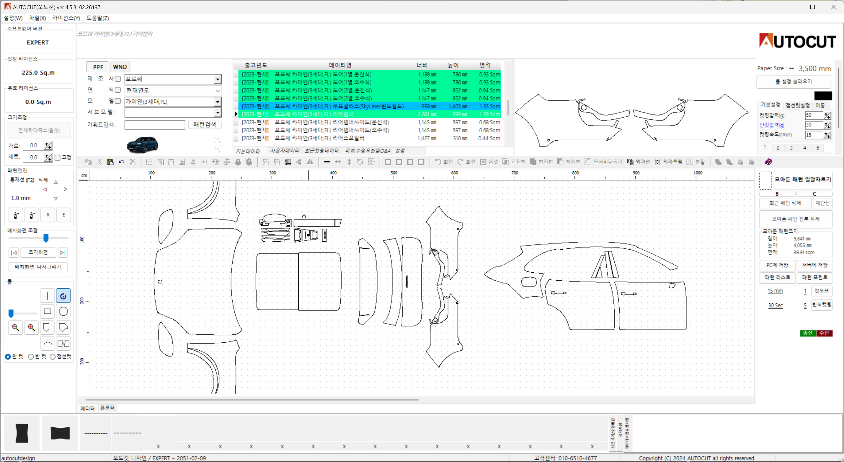Switch to the 플로터 tab
The width and height of the screenshot is (844, 462).
pos(107,408)
